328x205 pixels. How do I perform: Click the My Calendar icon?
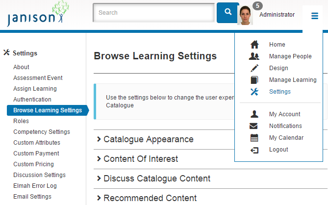(254, 138)
